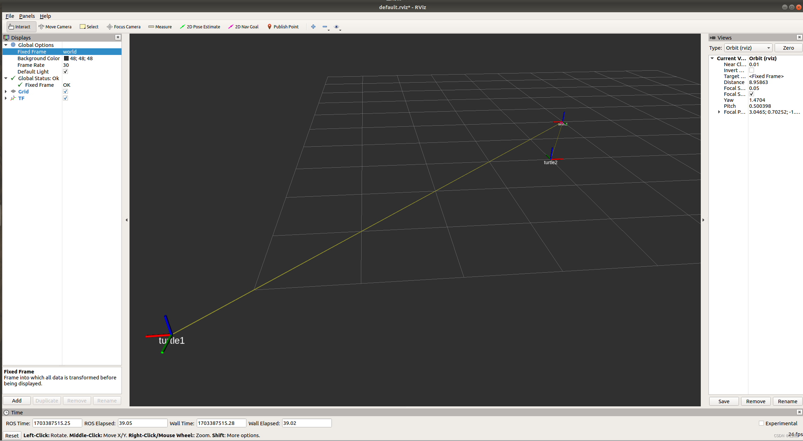Click the Reset time button
This screenshot has height=441, width=803.
pyautogui.click(x=11, y=434)
